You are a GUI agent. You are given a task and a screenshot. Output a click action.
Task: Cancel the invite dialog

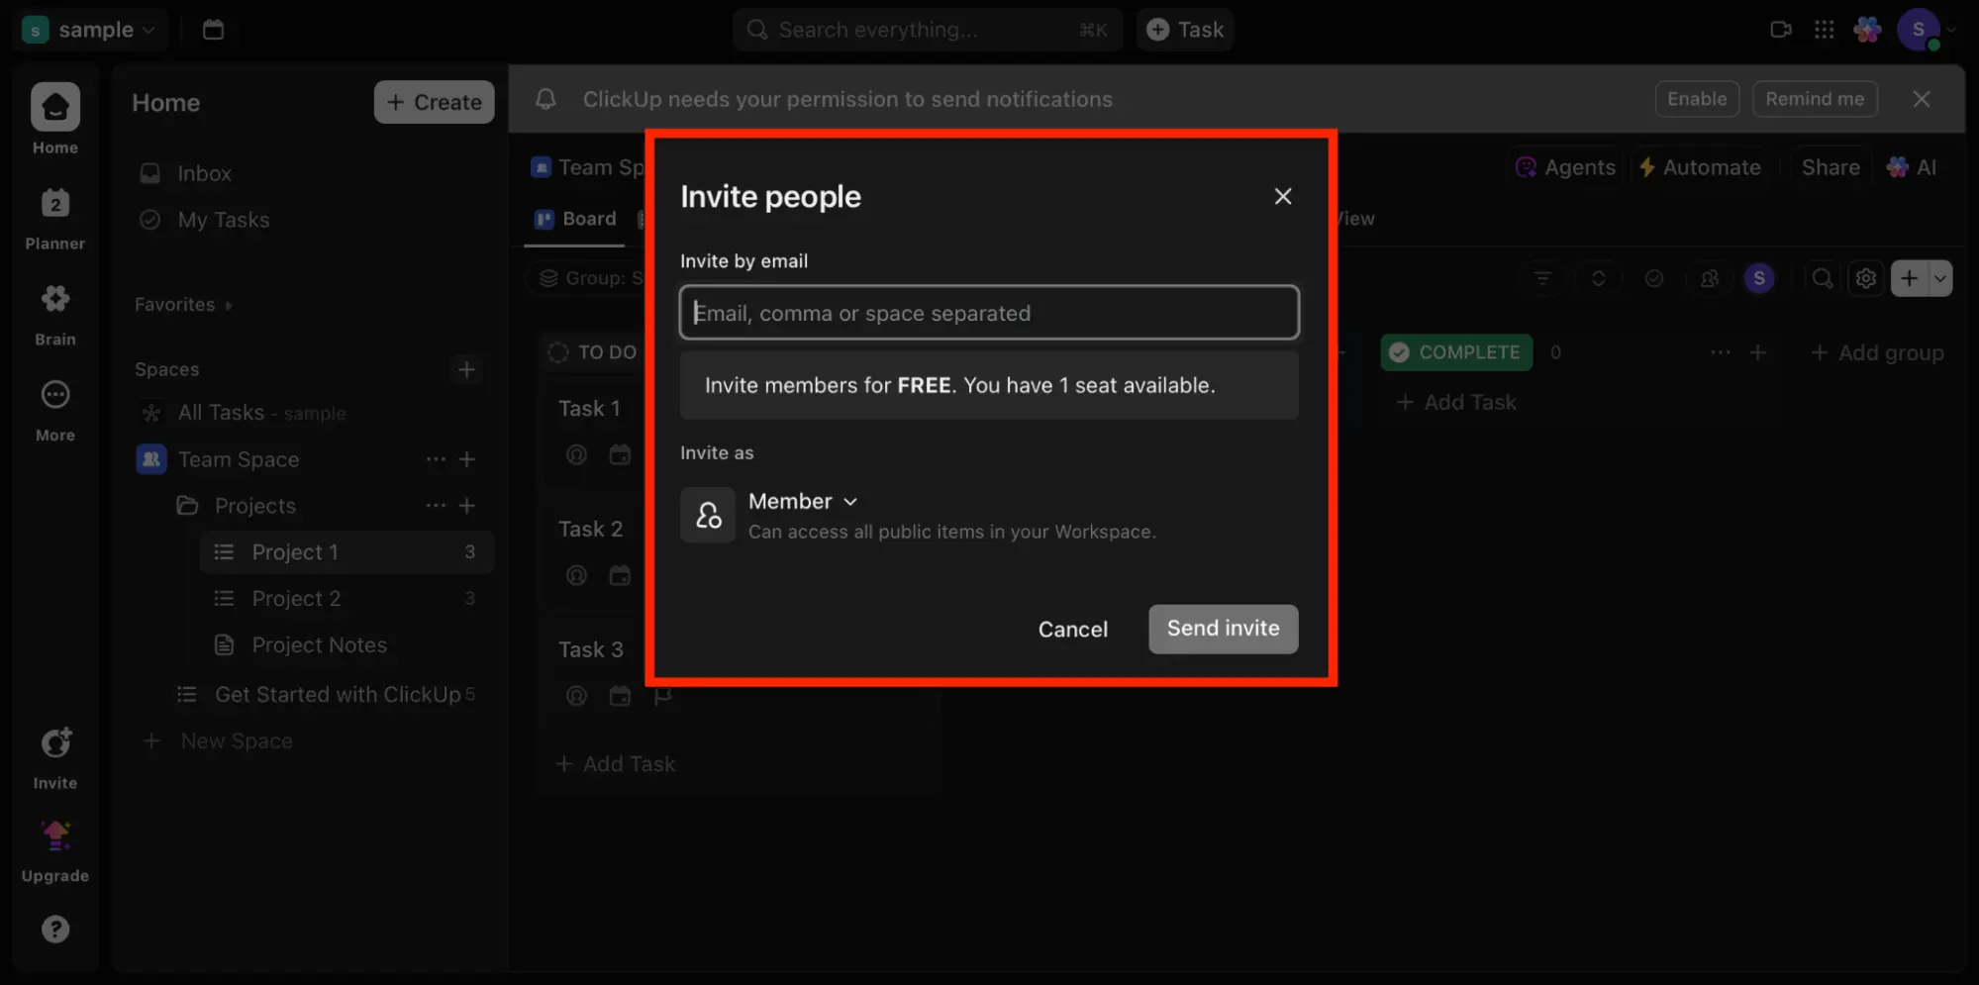(1072, 630)
